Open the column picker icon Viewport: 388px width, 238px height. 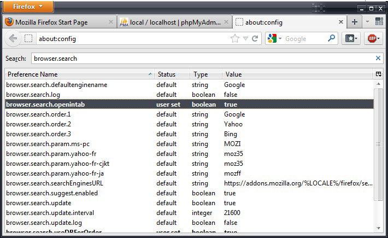[378, 74]
